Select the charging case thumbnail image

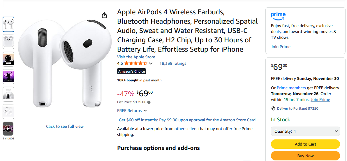tap(8, 41)
